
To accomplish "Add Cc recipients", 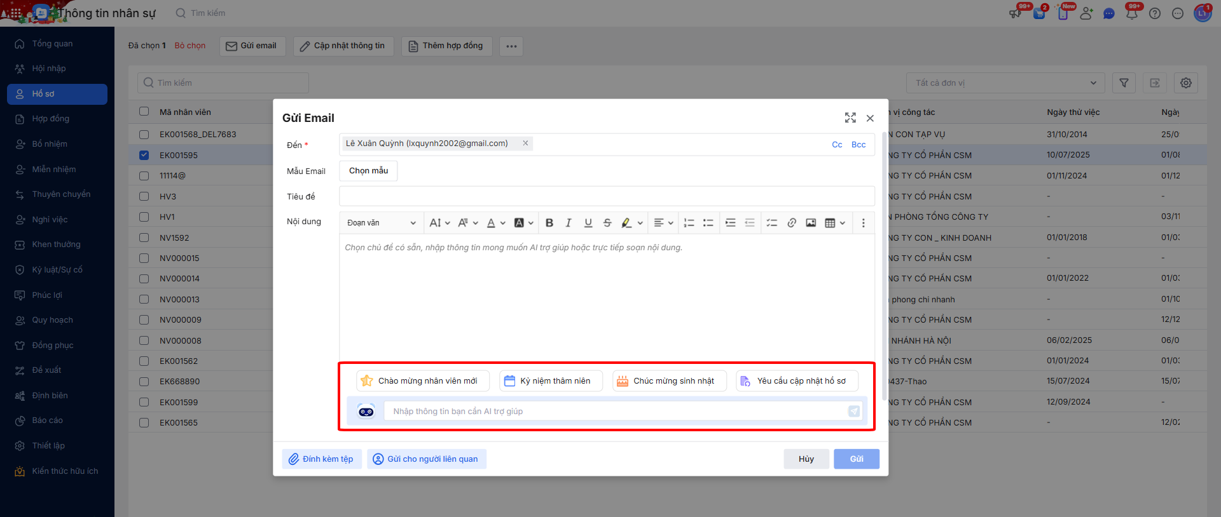I will coord(837,145).
